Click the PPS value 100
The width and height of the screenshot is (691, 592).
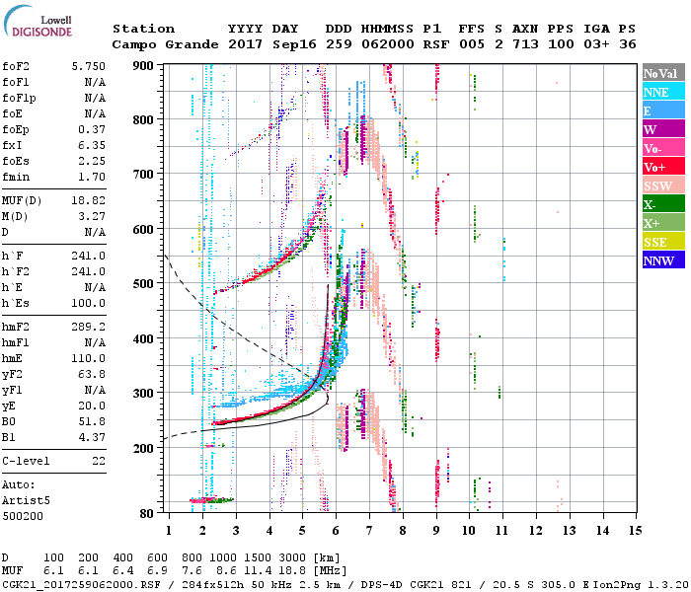click(561, 45)
